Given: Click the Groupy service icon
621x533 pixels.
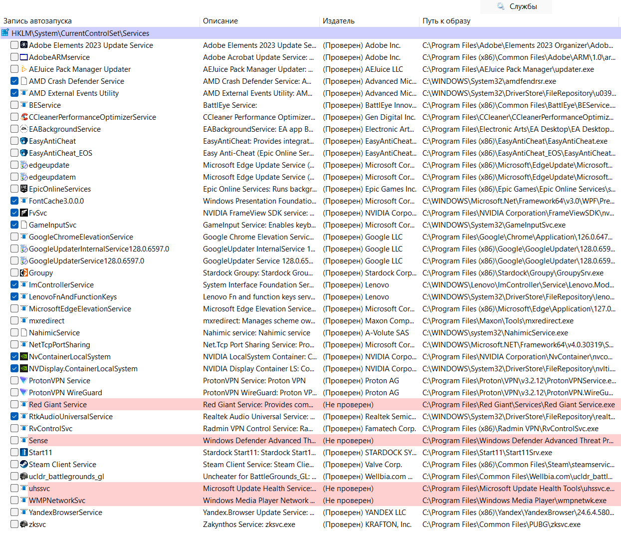Looking at the screenshot, I should pos(23,272).
